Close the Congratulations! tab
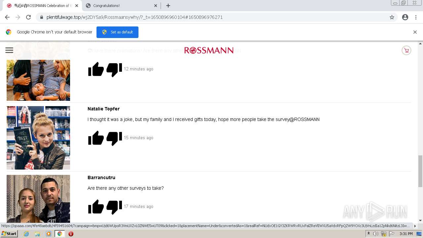 pos(155,6)
